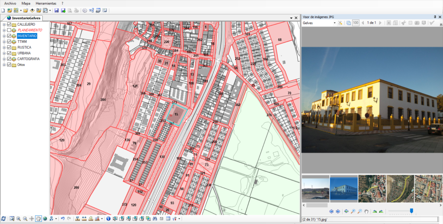Select the first thumbnail in image strip
443x224 pixels.
(x=315, y=189)
